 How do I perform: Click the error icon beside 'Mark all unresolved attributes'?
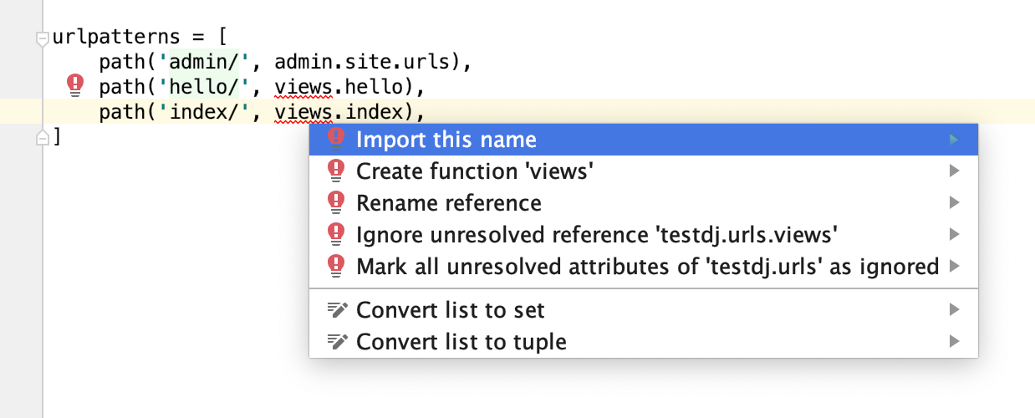point(336,267)
